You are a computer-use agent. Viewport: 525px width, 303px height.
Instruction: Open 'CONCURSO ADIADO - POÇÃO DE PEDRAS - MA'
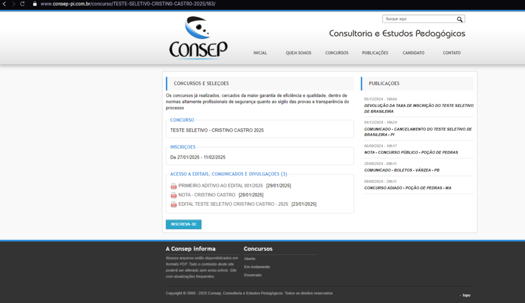(408, 188)
